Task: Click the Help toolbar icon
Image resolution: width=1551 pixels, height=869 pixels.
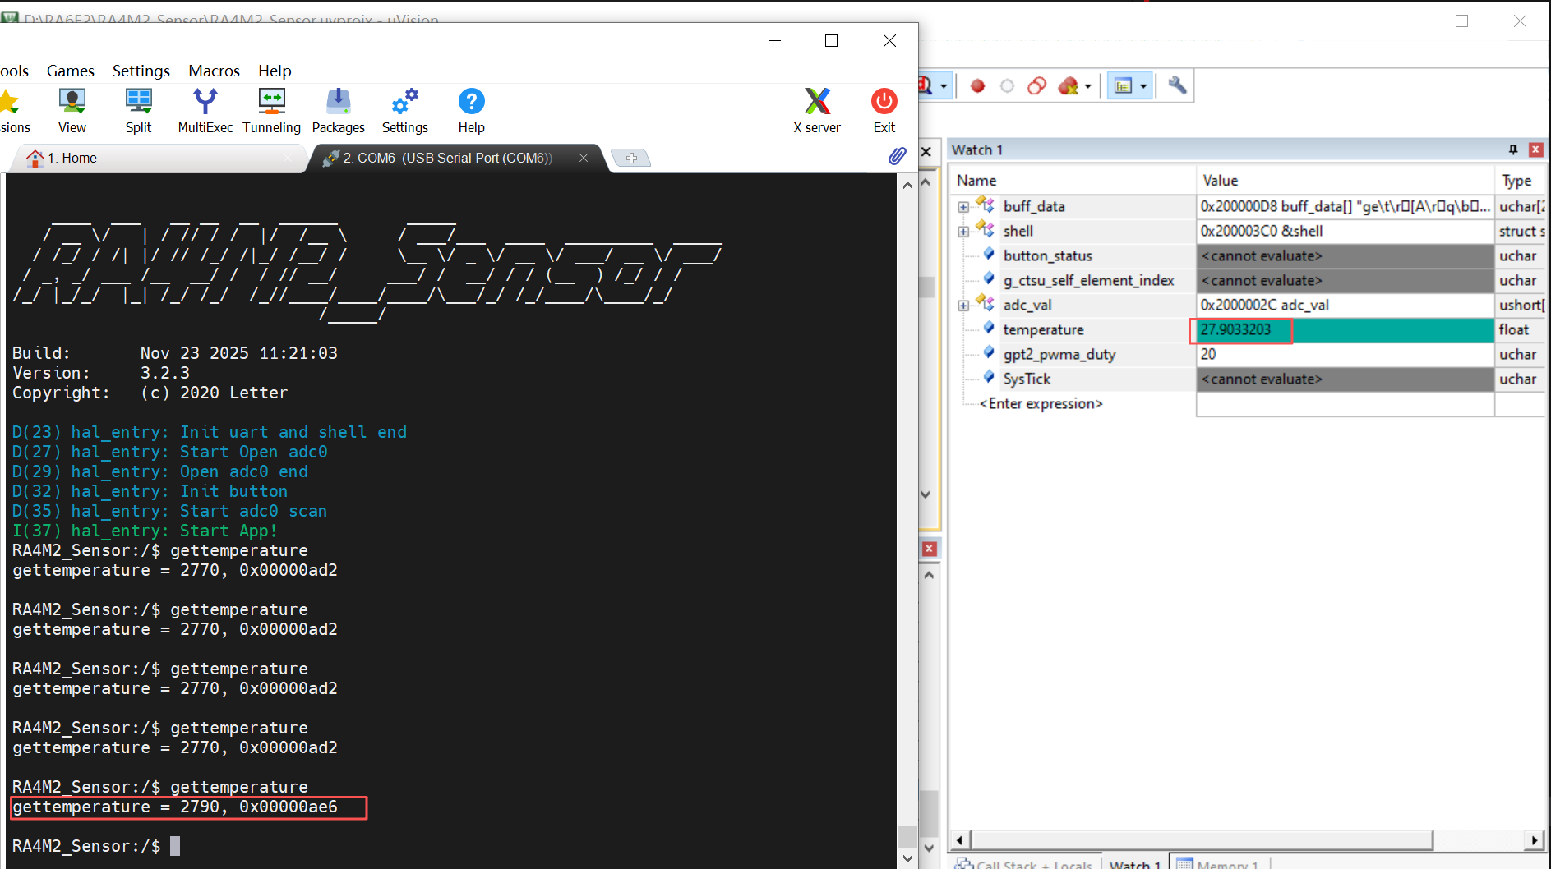Action: click(471, 111)
